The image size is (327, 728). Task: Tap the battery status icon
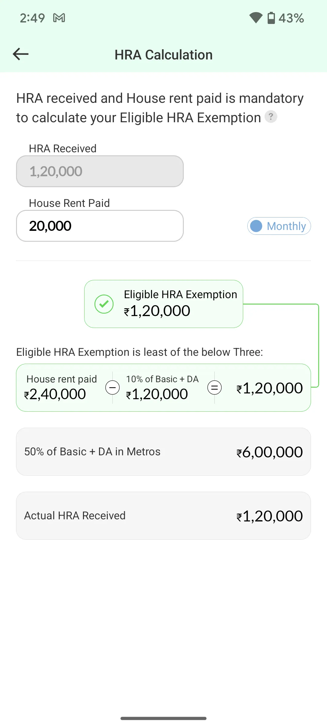(271, 18)
